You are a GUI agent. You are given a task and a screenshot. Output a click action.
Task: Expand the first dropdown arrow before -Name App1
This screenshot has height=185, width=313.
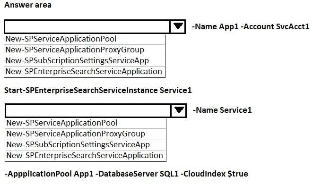(x=178, y=26)
